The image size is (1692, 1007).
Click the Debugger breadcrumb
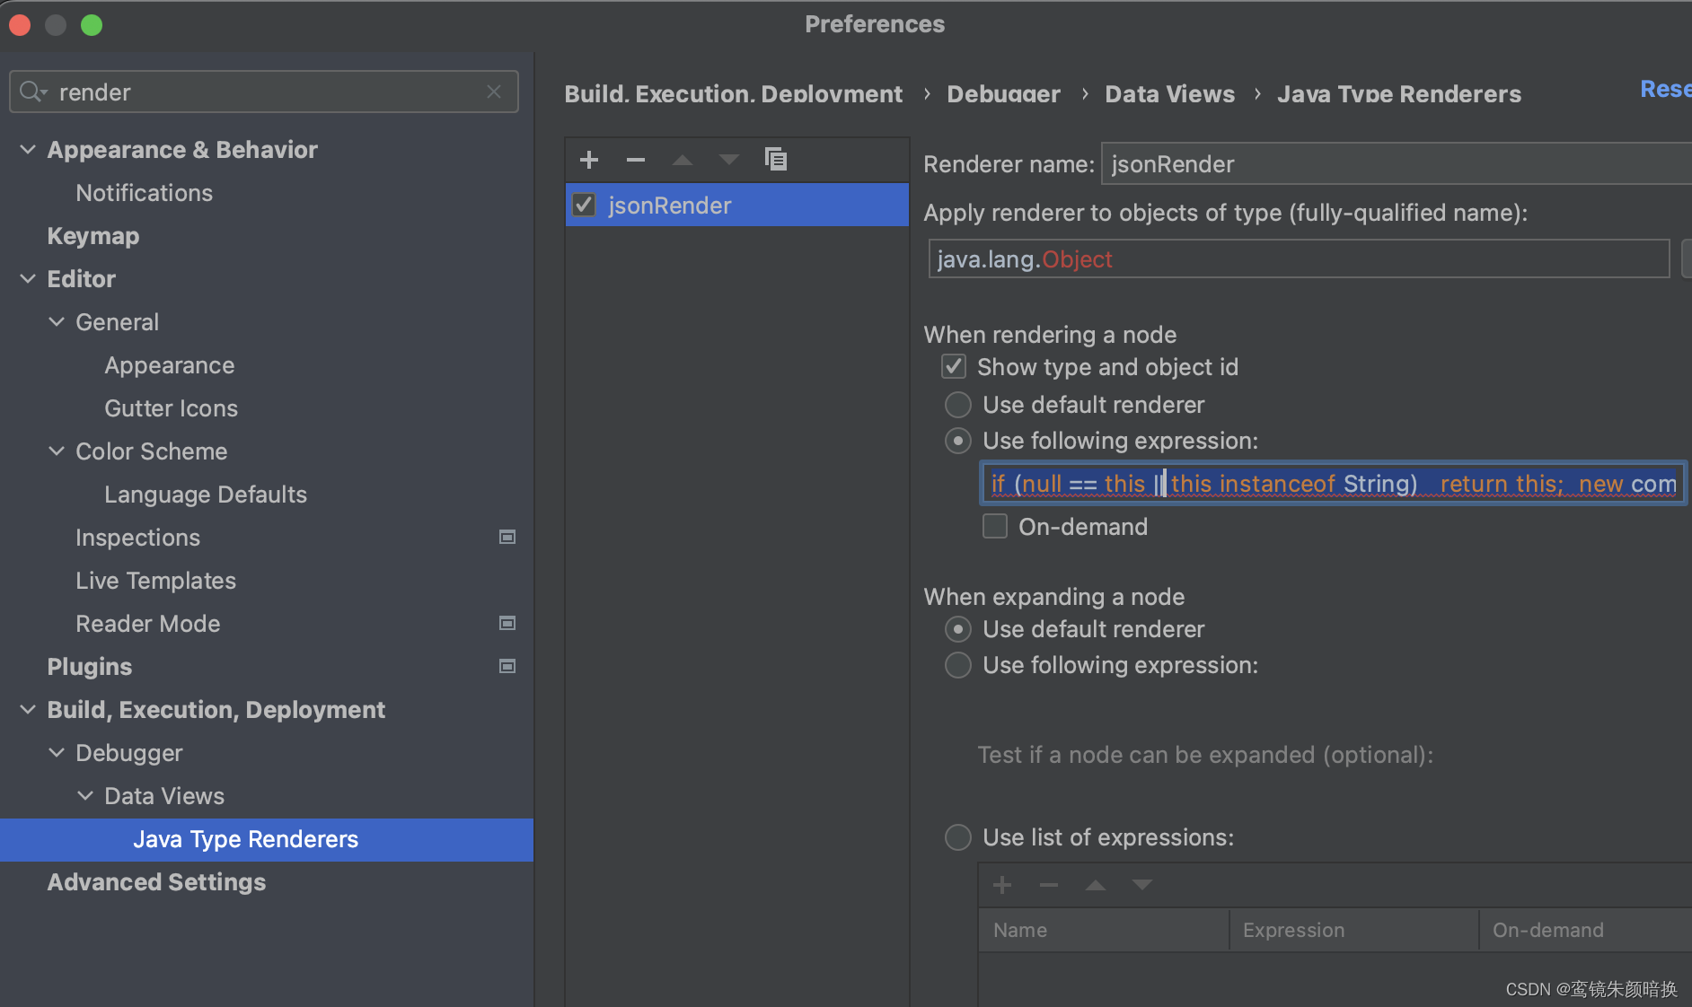click(1003, 93)
